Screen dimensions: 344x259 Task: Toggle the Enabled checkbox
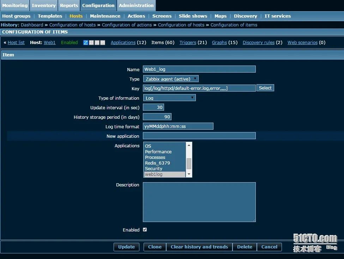tap(145, 230)
